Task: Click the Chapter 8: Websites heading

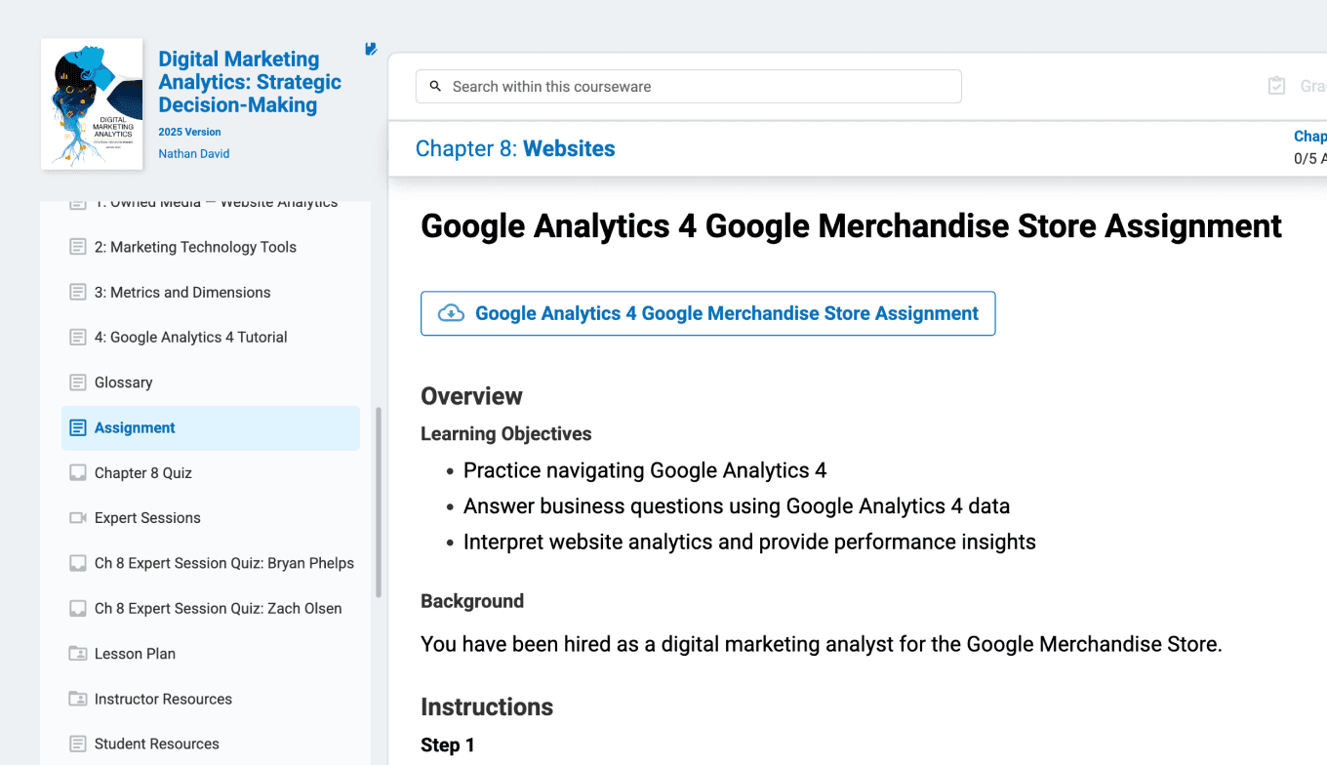Action: (x=515, y=148)
